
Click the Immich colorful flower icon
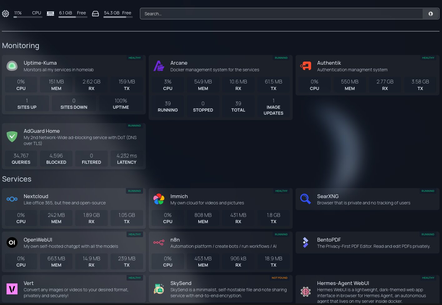tap(159, 199)
